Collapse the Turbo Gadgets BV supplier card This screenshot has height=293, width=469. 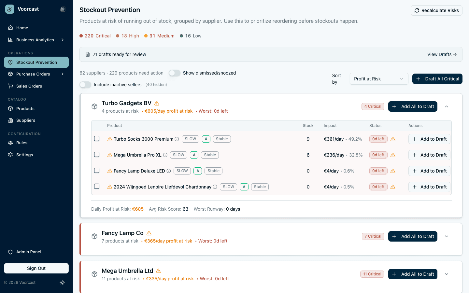pyautogui.click(x=447, y=106)
